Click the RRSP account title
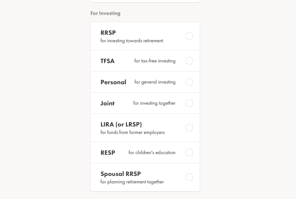 coord(108,33)
